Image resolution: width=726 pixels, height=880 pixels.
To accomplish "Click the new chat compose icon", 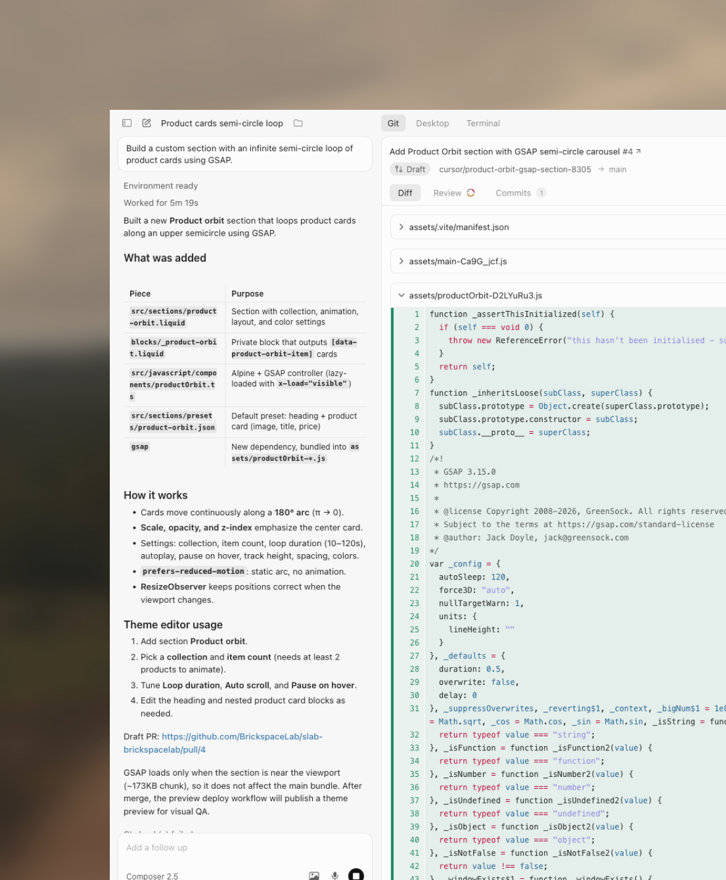I will [x=147, y=123].
